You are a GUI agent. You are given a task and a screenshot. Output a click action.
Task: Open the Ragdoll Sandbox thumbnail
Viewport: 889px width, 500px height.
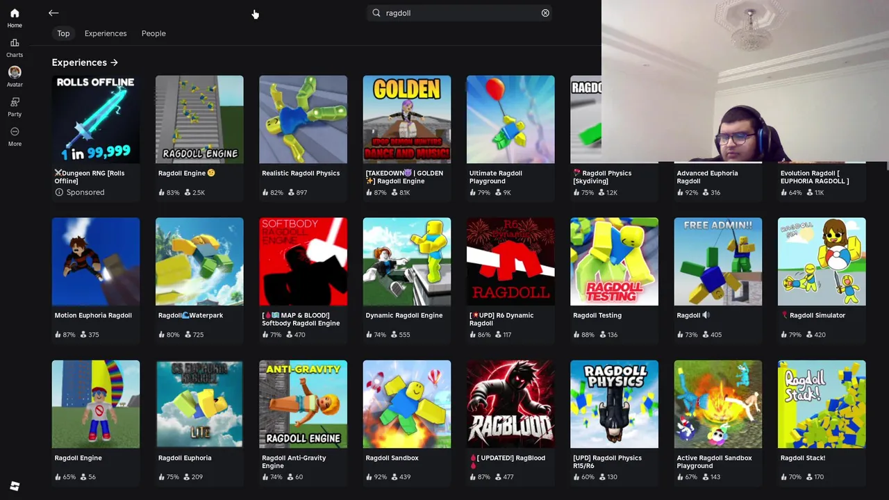(x=406, y=404)
